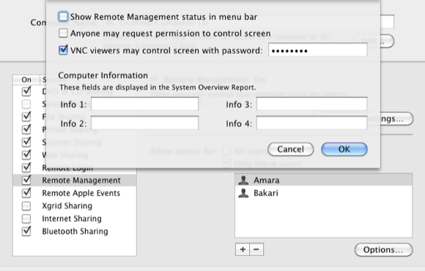Toggle the File Sharing checkbox
This screenshot has width=425, height=271.
pyautogui.click(x=26, y=116)
